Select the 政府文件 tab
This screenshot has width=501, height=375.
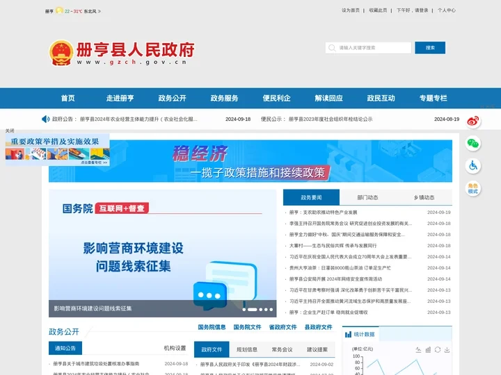click(x=212, y=349)
